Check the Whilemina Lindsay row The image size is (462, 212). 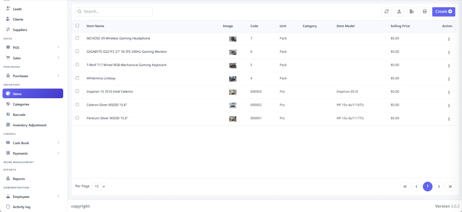tap(77, 78)
